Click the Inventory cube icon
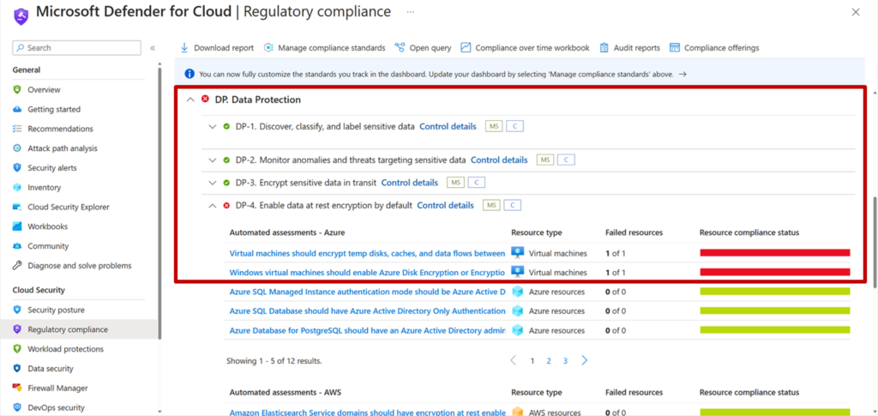Screen dimensions: 878x416 [17, 188]
